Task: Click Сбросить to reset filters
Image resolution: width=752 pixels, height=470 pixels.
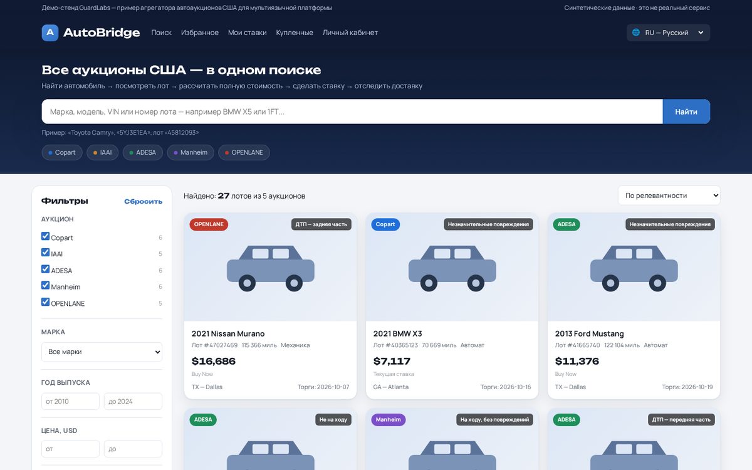Action: click(x=143, y=201)
